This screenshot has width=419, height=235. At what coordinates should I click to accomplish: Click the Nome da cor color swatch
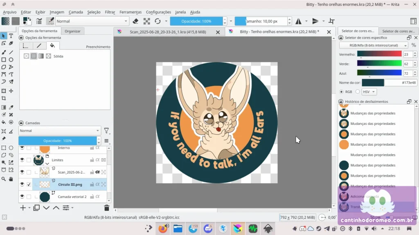(373, 82)
